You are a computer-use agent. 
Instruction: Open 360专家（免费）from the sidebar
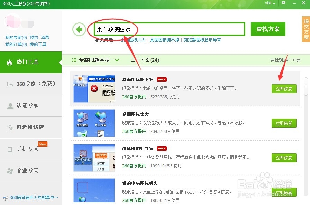[10, 84]
